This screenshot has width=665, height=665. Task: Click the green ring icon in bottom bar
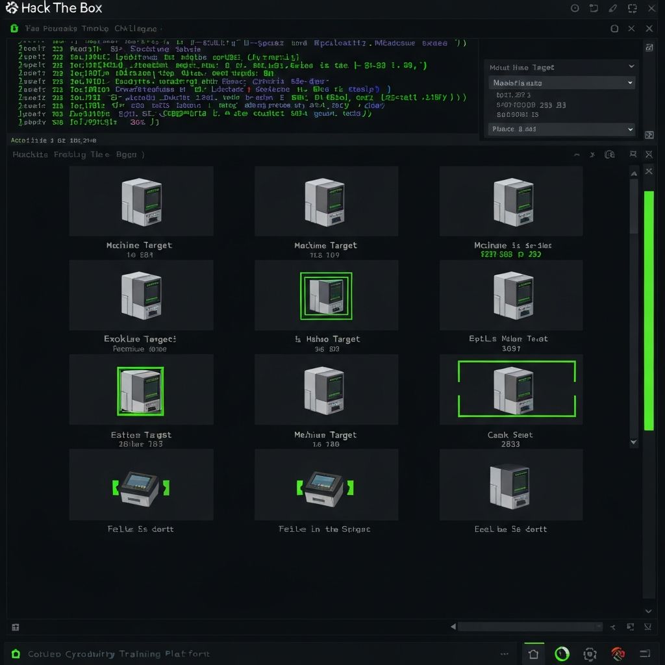[562, 654]
